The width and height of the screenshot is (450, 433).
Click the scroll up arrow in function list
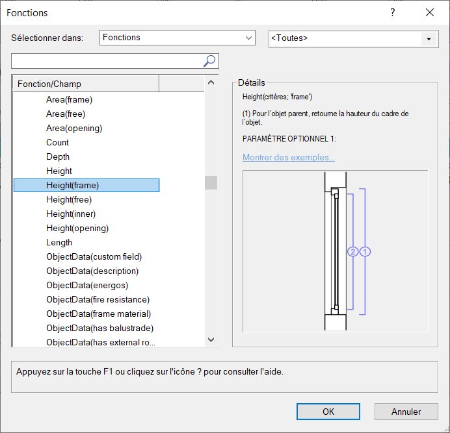coord(211,82)
